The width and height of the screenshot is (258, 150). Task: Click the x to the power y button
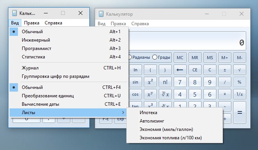(x=150, y=94)
